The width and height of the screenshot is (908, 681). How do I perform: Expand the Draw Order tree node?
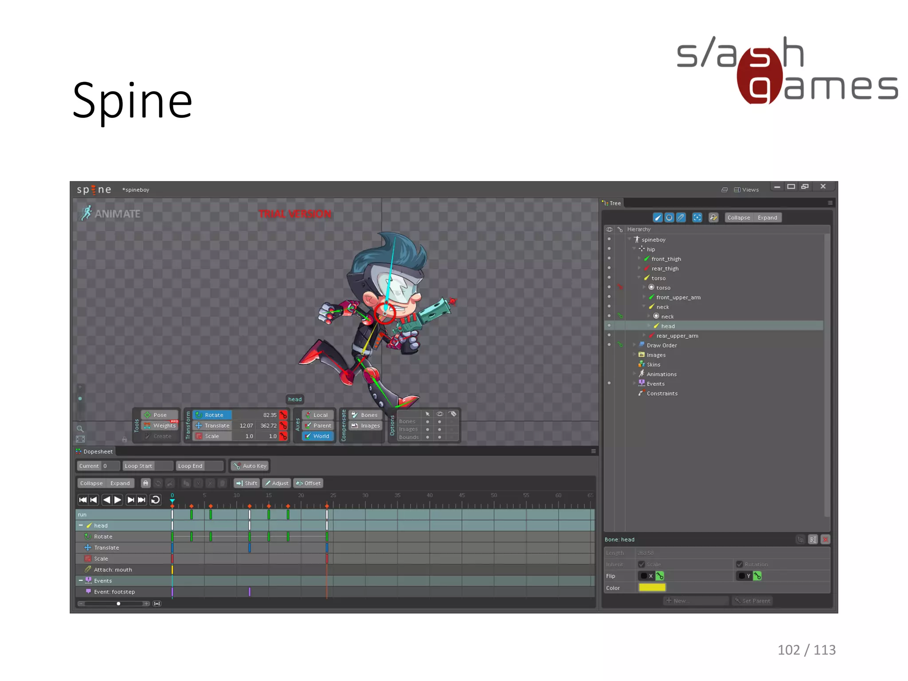click(634, 345)
